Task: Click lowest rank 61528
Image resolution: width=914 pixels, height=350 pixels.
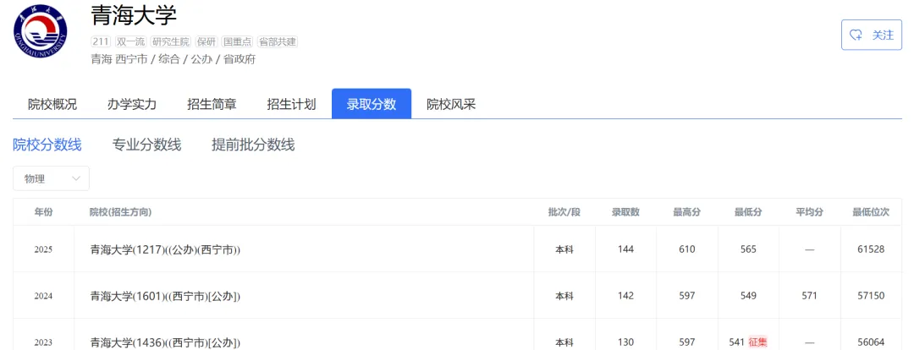Action: (x=871, y=249)
